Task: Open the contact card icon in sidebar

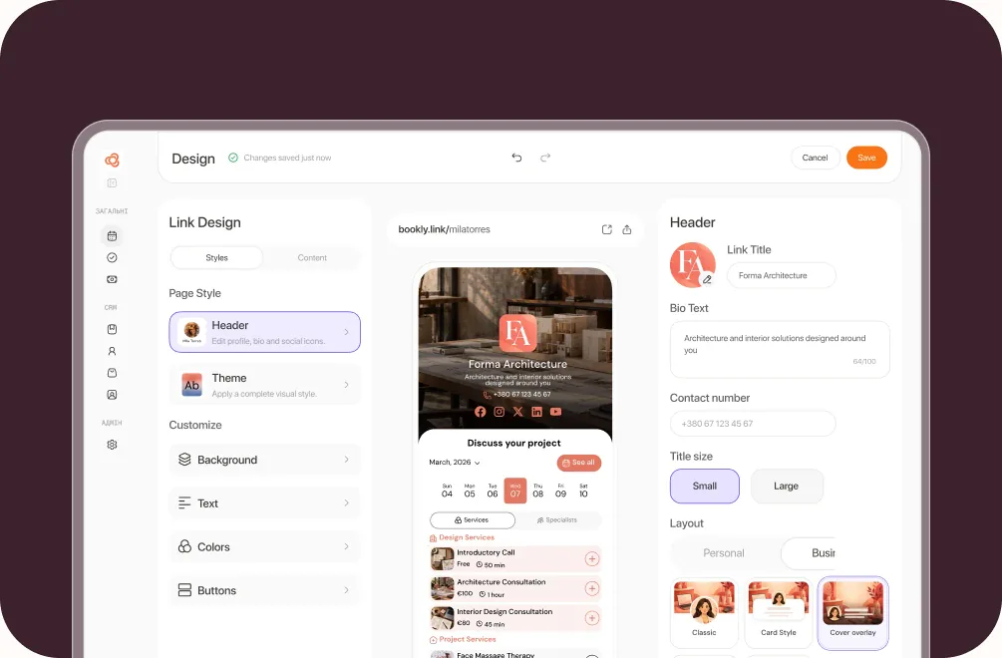Action: pos(112,395)
